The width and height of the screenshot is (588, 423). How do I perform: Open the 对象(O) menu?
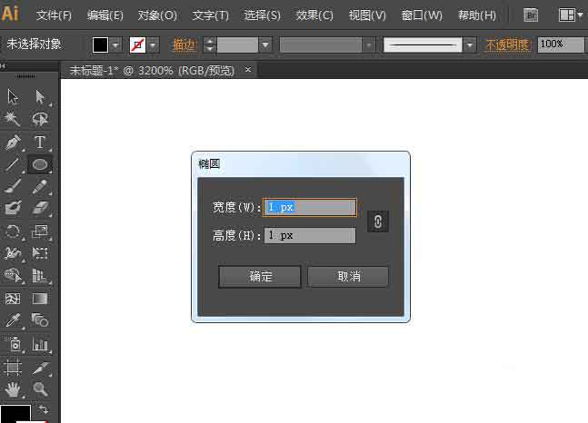157,15
